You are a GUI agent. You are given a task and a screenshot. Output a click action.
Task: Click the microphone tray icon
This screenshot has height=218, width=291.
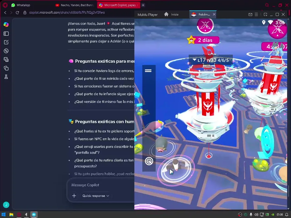251,215
